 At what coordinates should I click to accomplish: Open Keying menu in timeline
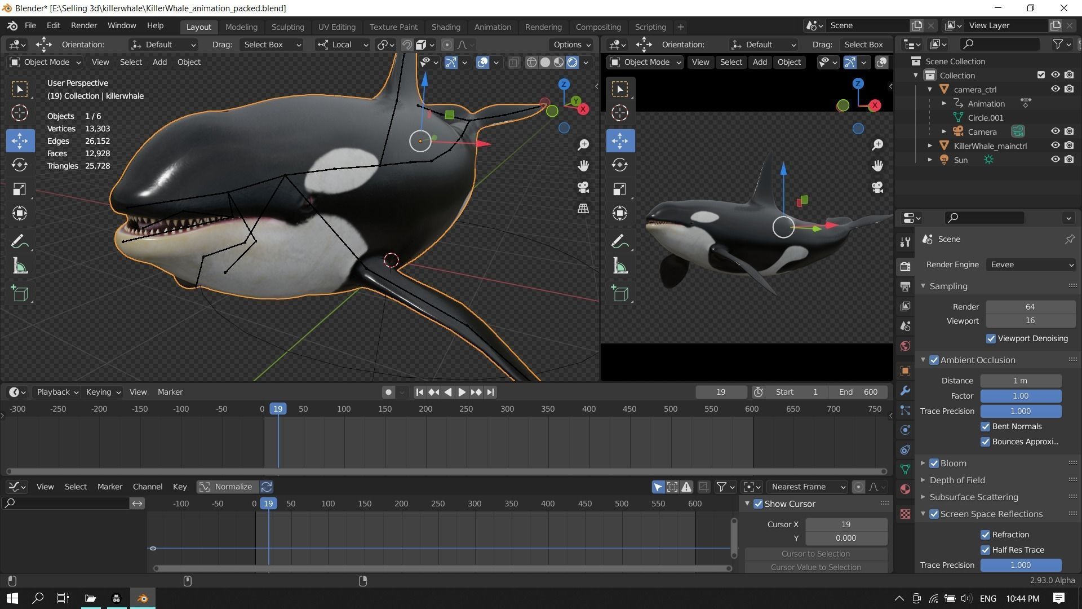103,392
